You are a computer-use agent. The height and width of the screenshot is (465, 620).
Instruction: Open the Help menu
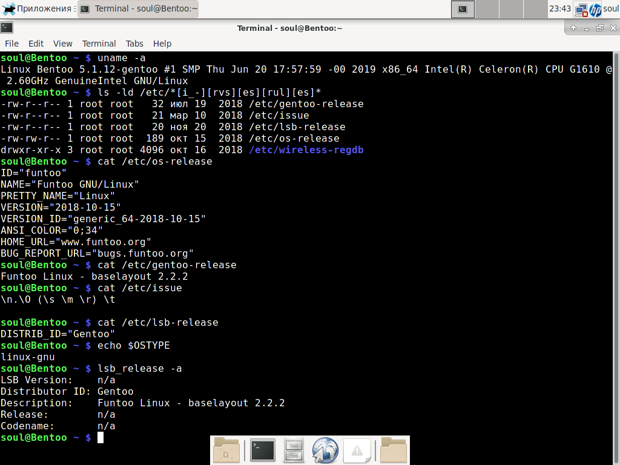pos(162,44)
